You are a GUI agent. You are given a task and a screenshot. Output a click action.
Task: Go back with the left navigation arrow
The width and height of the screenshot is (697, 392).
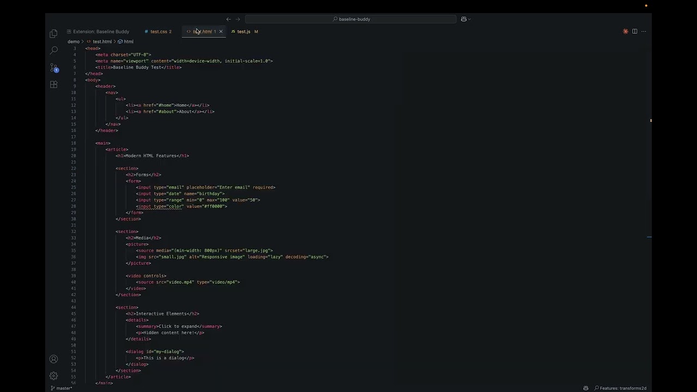click(228, 19)
